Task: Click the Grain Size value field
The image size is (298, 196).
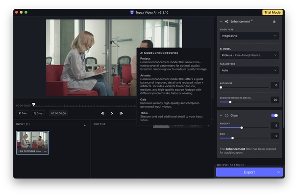Action: point(275,136)
